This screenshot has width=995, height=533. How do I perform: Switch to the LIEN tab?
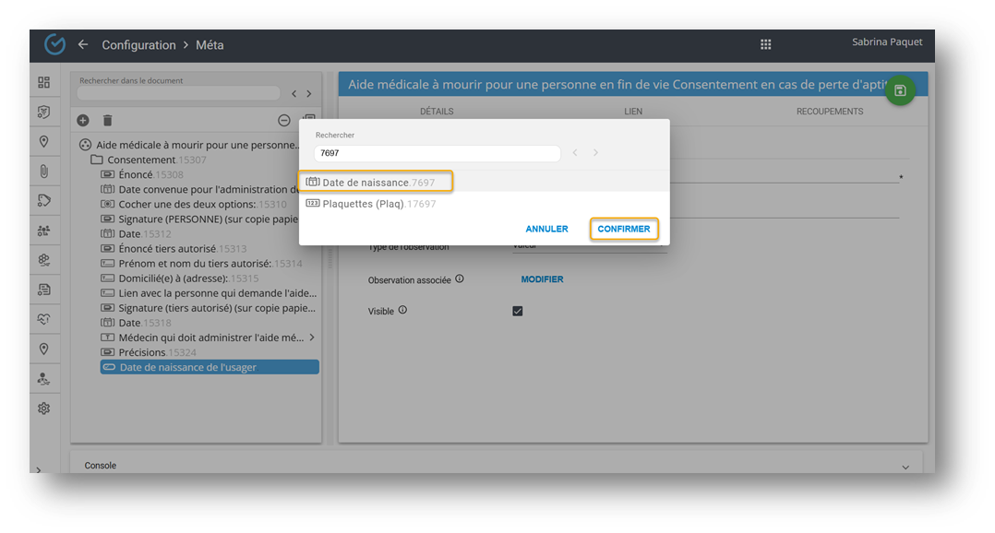point(633,112)
